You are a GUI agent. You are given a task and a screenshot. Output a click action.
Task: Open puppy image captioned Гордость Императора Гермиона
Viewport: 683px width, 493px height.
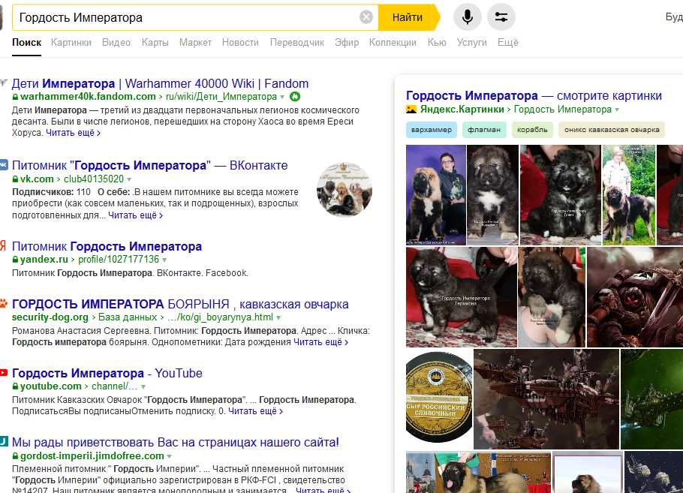pos(462,297)
